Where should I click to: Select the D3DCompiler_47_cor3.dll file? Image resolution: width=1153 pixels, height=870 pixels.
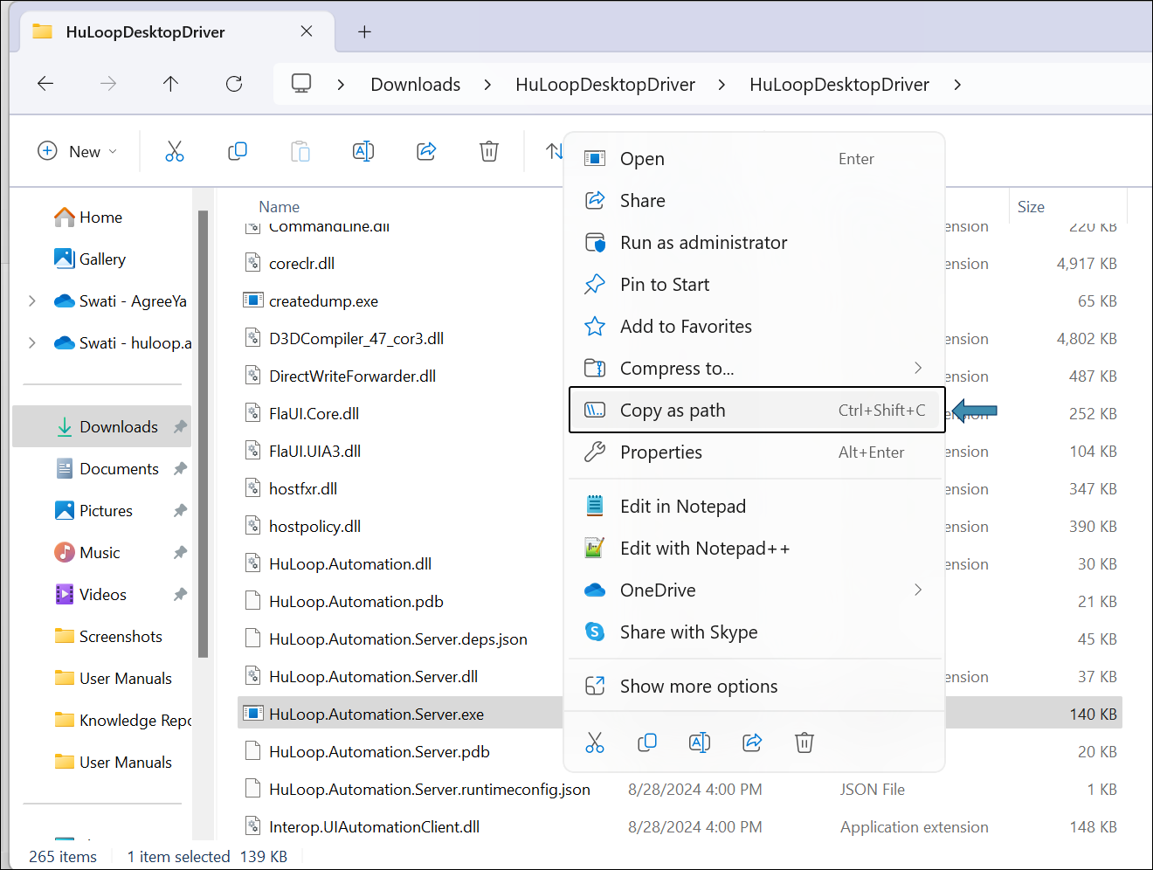[356, 339]
